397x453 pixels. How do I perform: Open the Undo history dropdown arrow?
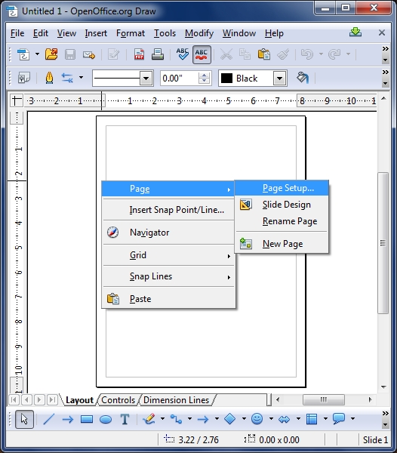point(321,54)
